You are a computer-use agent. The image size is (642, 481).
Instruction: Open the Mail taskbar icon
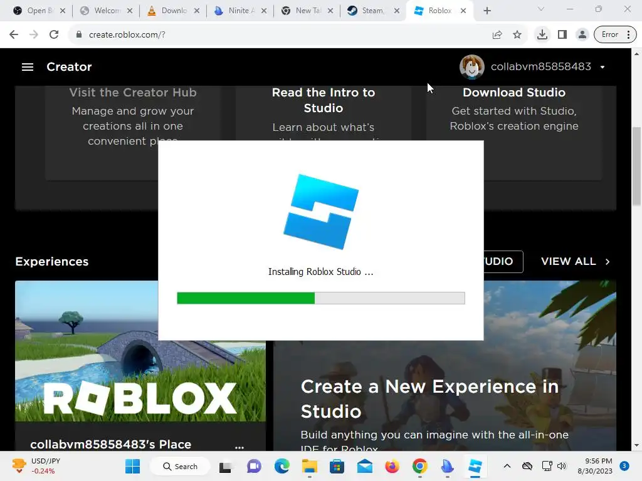[365, 466]
